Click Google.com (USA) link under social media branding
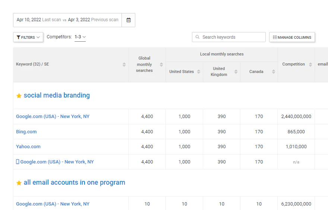 (53, 117)
